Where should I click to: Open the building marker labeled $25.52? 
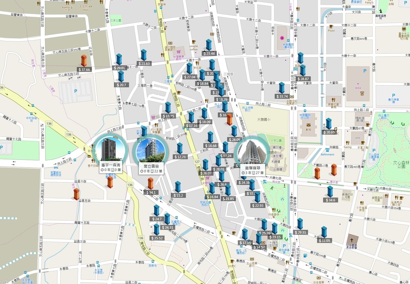156,230
